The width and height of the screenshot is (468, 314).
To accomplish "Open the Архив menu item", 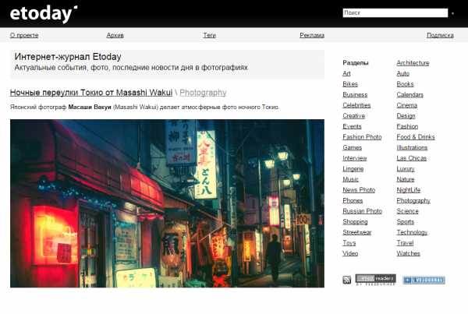I will [x=115, y=35].
